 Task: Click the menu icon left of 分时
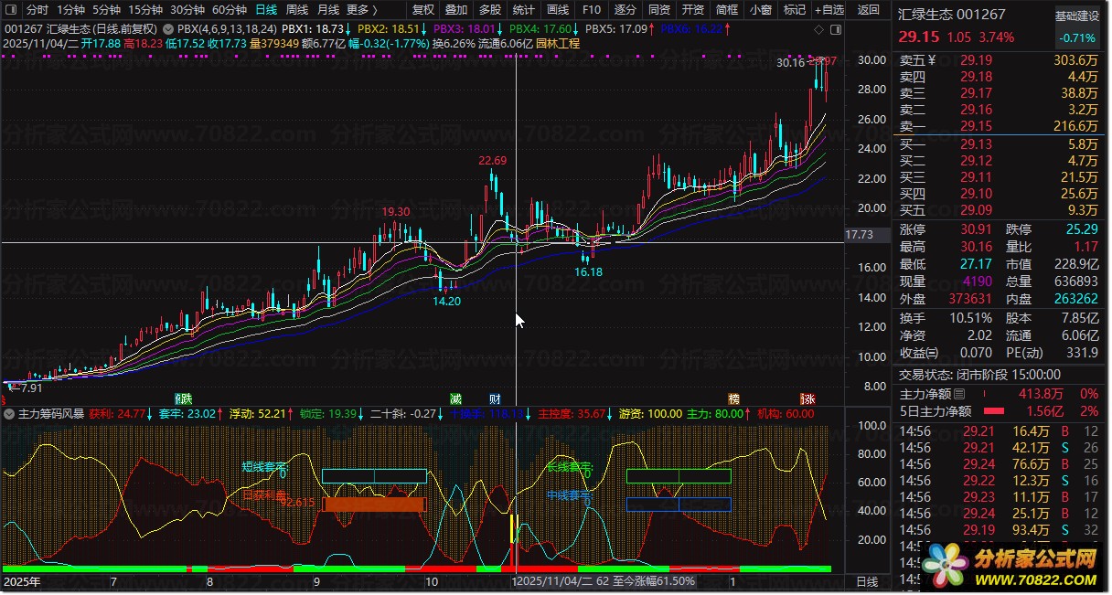pyautogui.click(x=10, y=10)
